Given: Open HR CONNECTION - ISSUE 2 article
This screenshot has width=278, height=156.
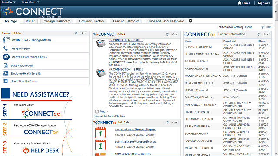Looking at the screenshot, I should [x=126, y=69].
